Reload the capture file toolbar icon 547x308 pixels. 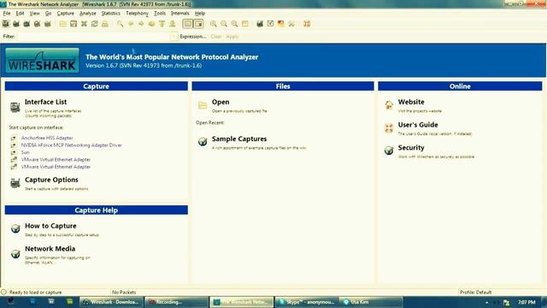94,24
